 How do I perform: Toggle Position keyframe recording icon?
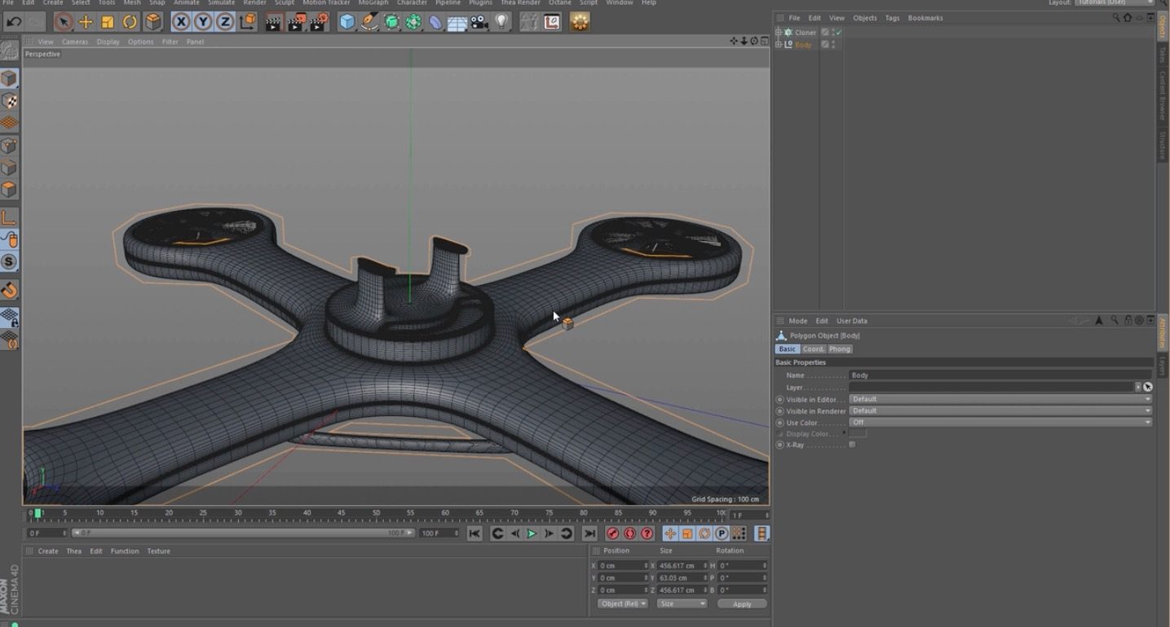tap(670, 533)
